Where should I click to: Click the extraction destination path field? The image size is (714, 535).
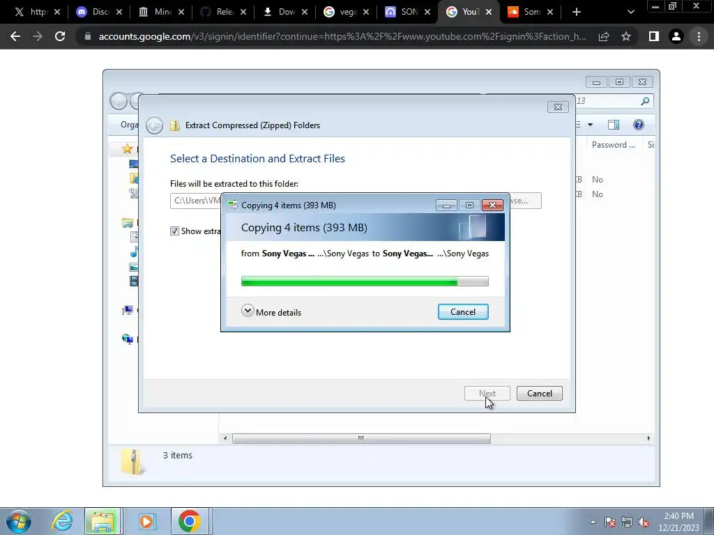click(x=196, y=201)
